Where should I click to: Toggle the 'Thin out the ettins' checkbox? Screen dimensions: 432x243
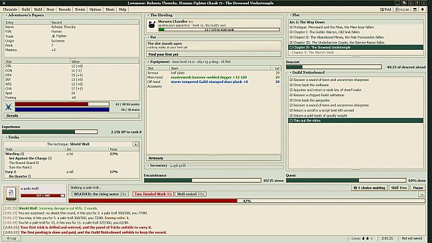click(291, 120)
